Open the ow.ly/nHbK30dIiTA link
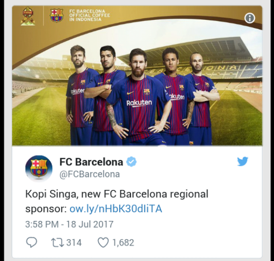 [x=116, y=209]
